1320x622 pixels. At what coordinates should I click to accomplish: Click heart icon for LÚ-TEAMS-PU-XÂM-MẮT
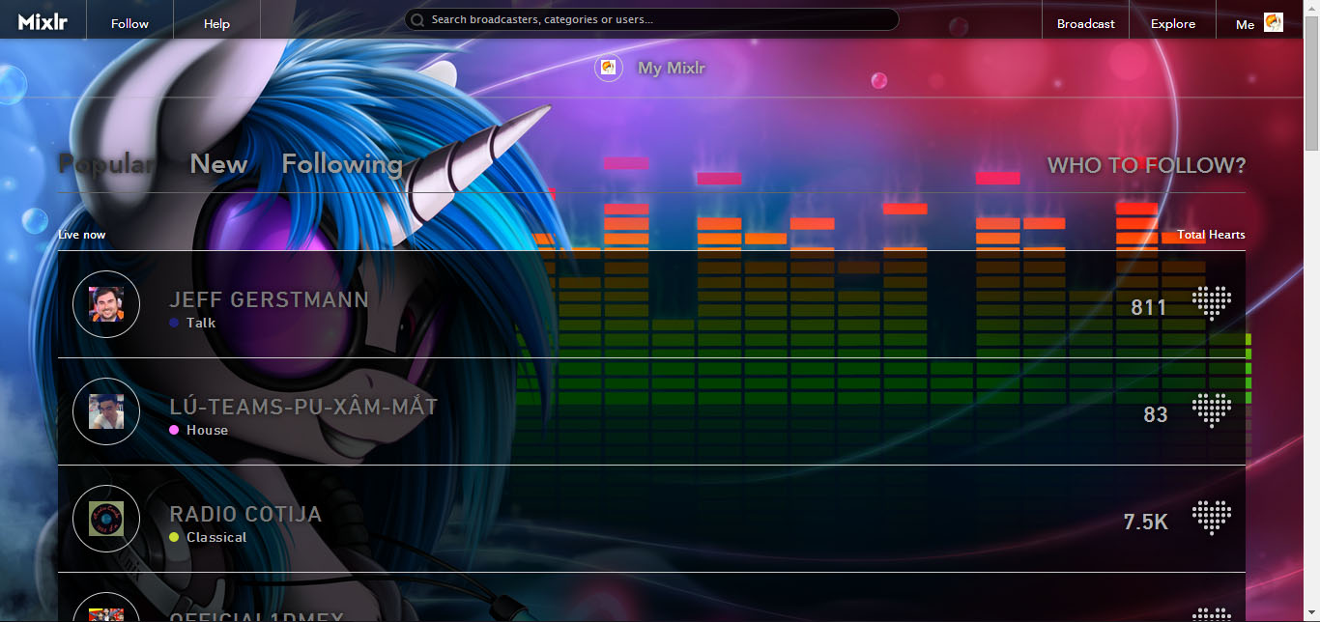[x=1212, y=410]
